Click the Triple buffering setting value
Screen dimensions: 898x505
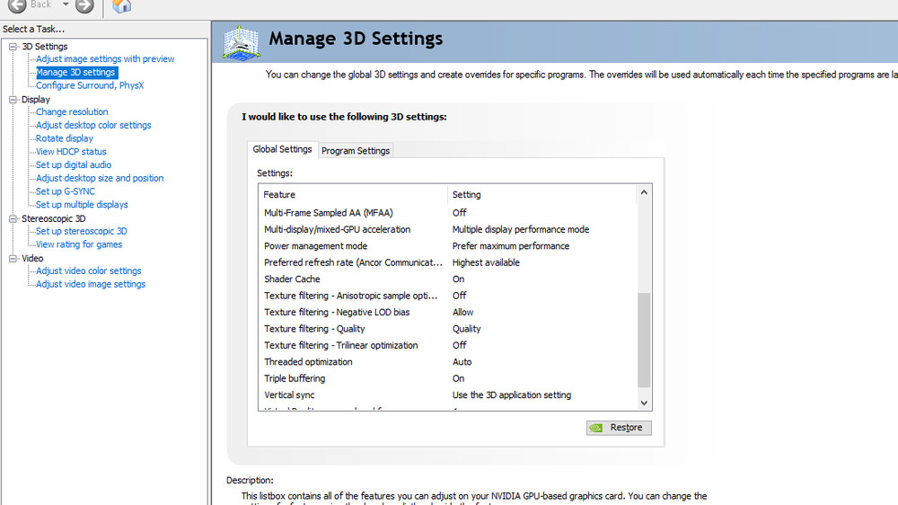pos(459,378)
